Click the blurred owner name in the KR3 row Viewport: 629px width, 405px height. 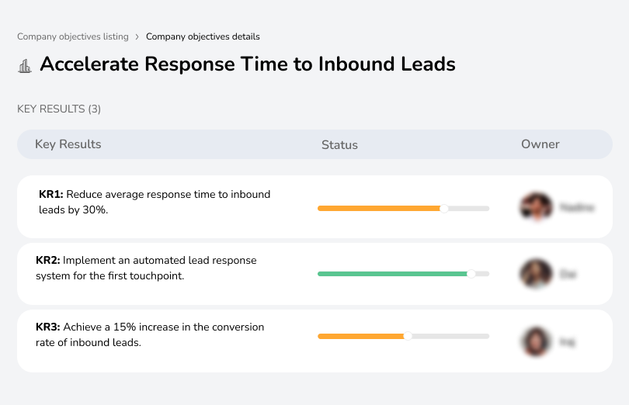tap(567, 342)
